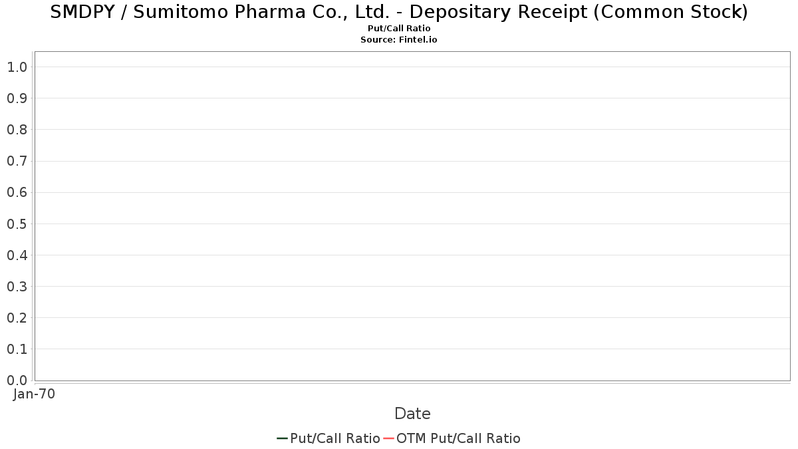Click the 0.2 y-axis label
Viewport: 798px width, 449px height.
coord(17,317)
